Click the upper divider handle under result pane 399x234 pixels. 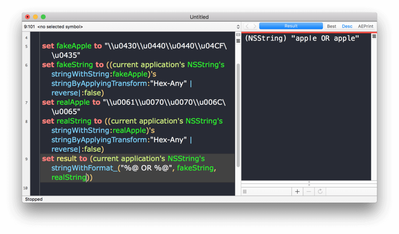pos(309,182)
